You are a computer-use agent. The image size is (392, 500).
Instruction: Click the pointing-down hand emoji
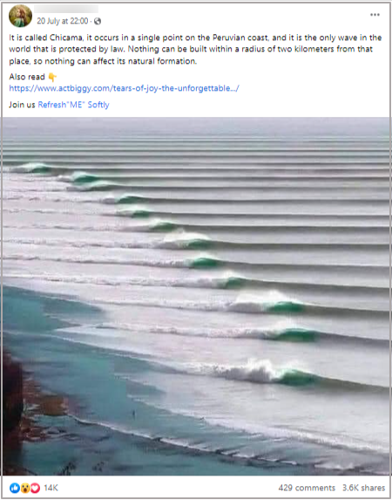pos(52,77)
